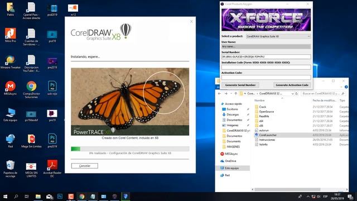This screenshot has width=357, height=201.
Task: Click the volume icon in system tray
Action: coord(319,197)
